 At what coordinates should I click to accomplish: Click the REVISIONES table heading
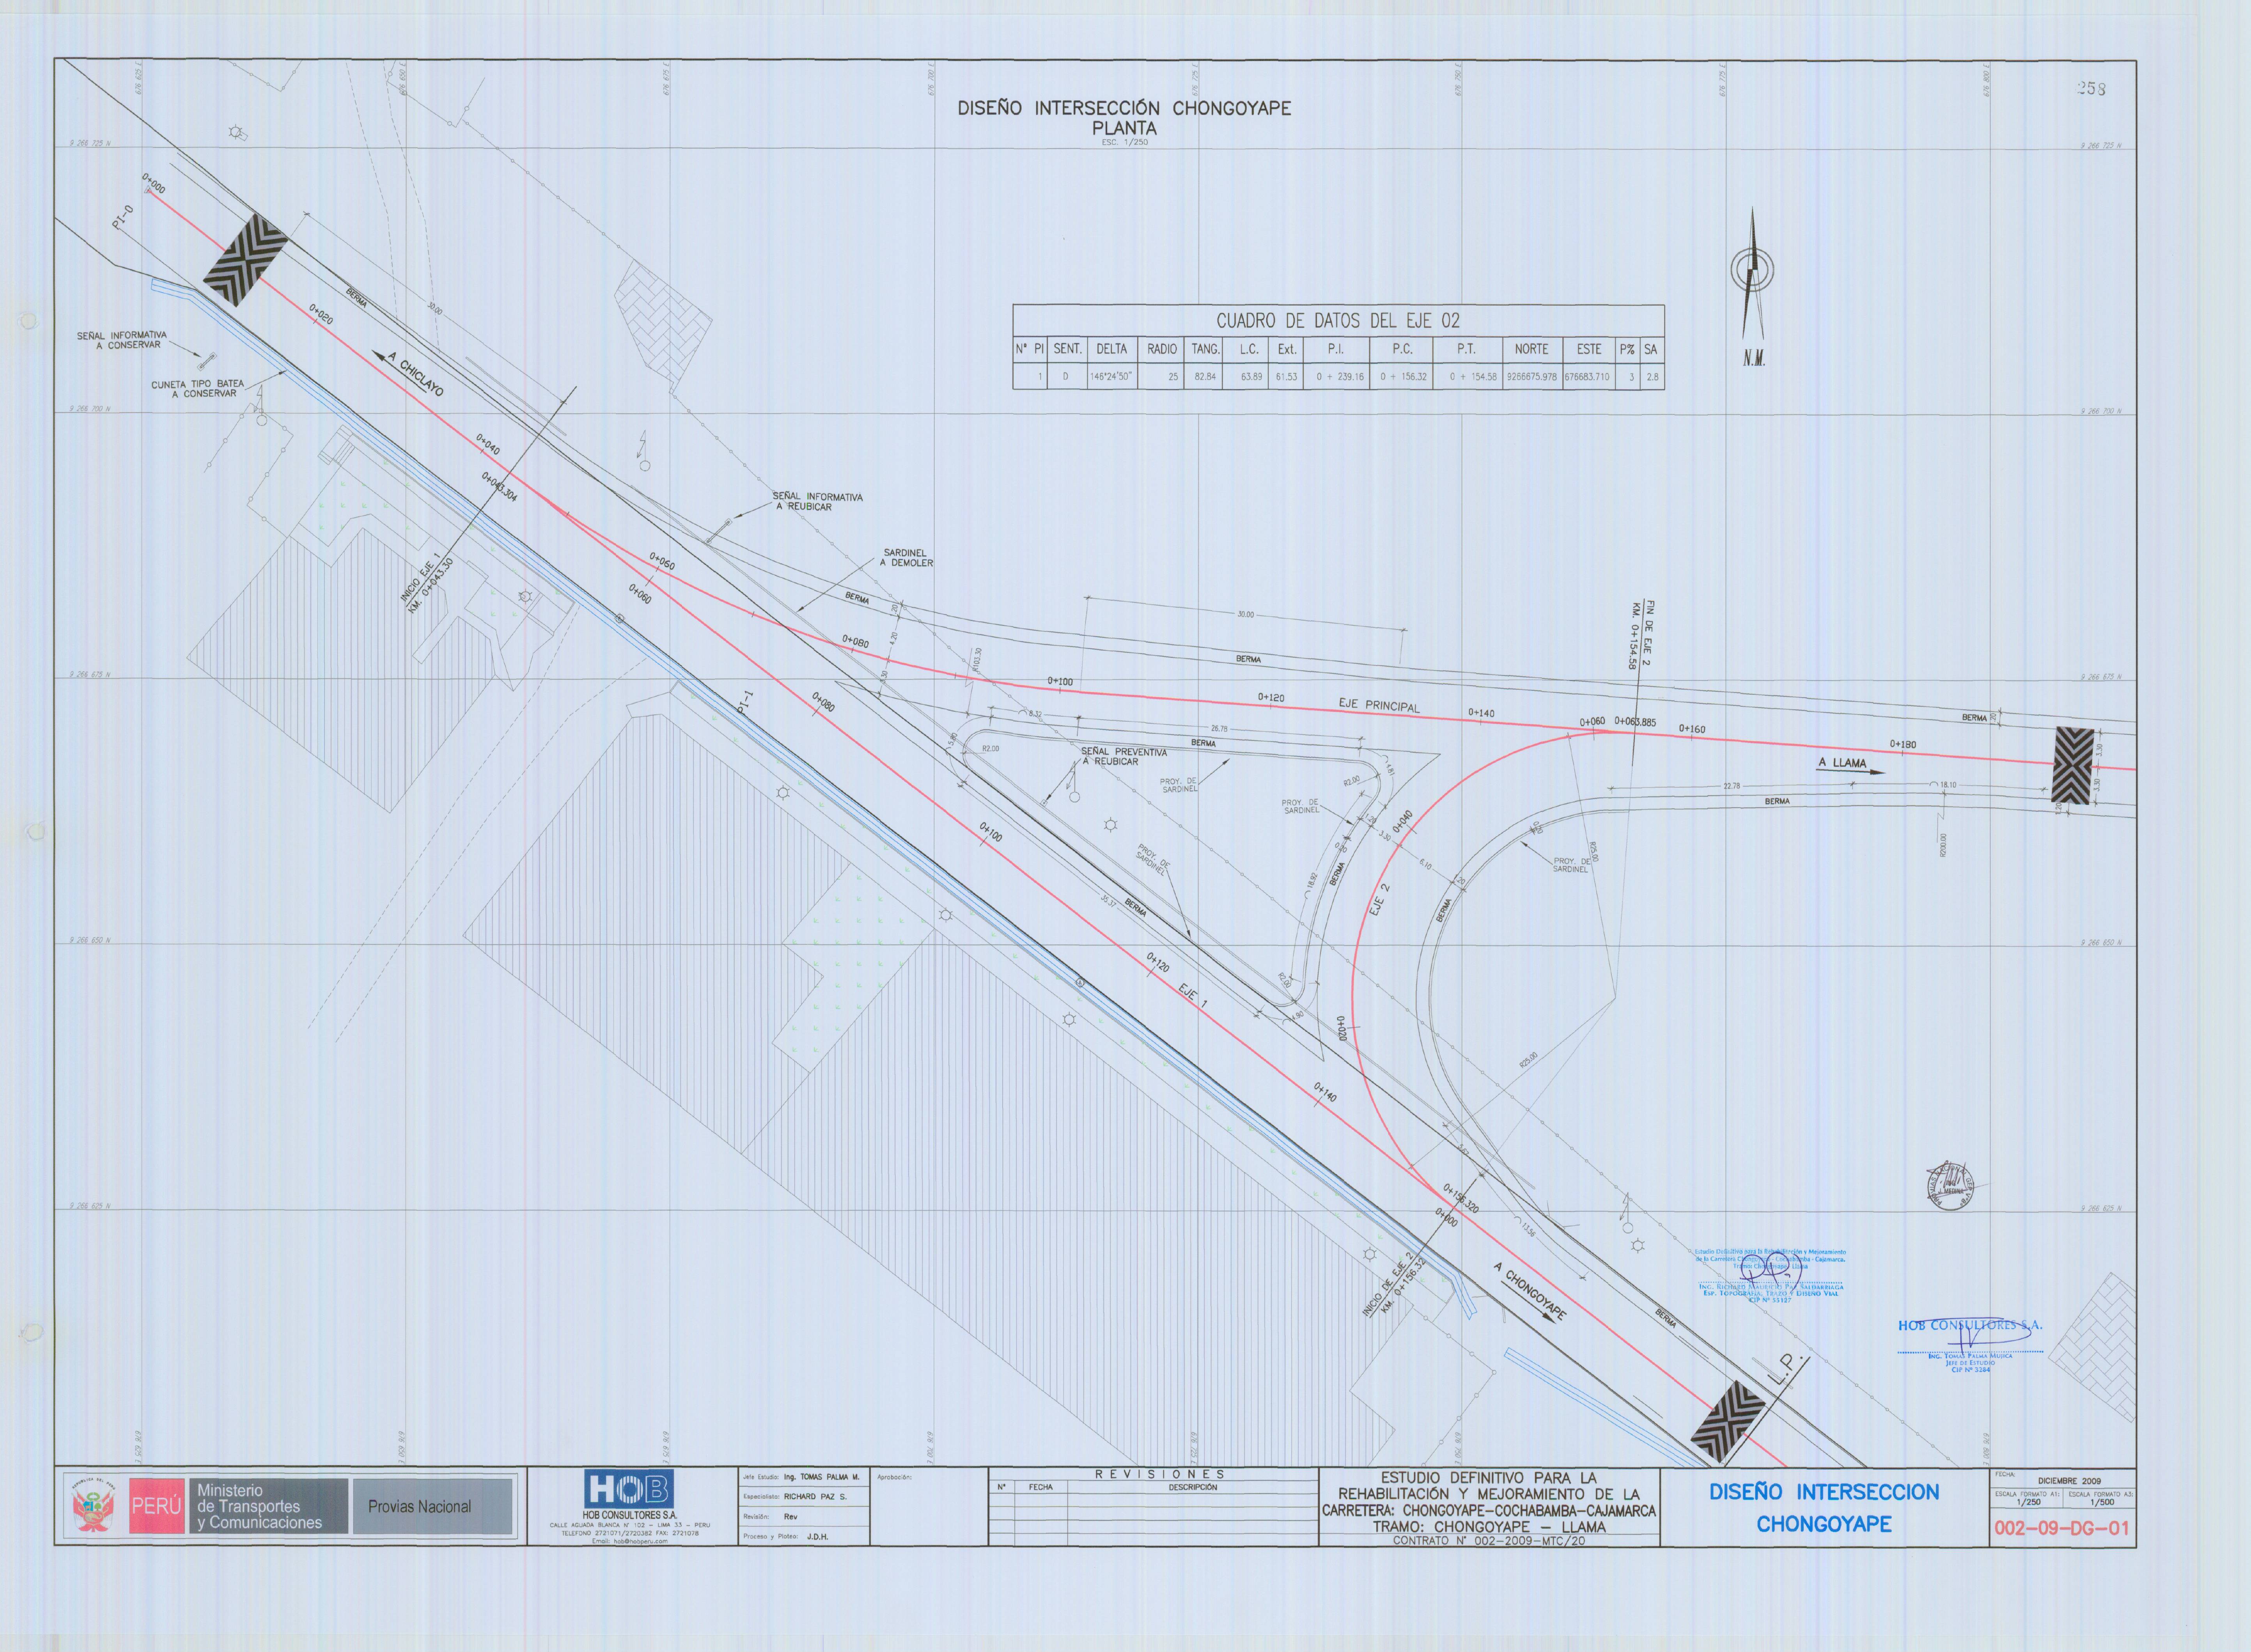[1160, 1474]
